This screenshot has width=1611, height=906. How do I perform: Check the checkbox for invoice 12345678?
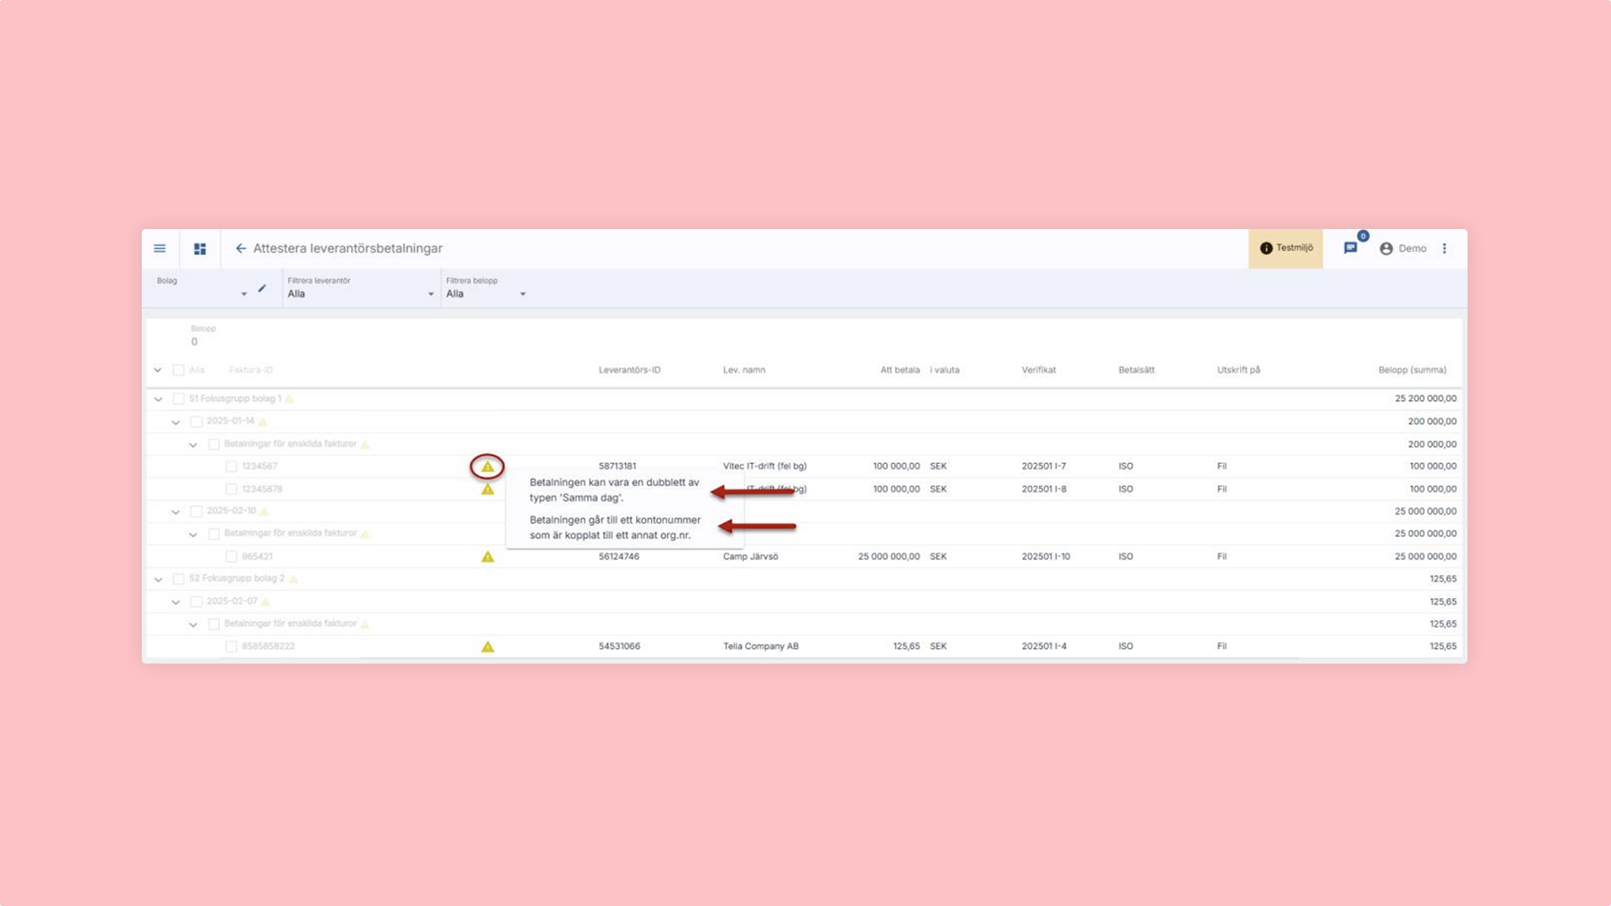tap(231, 489)
